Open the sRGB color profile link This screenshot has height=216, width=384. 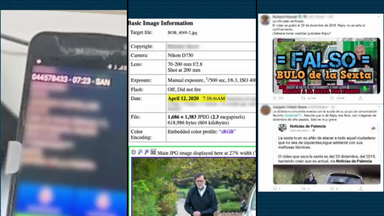tap(228, 132)
